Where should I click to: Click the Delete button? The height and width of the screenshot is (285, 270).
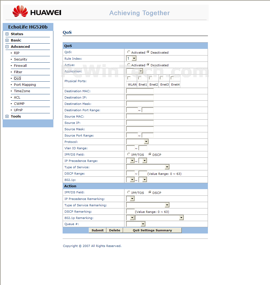pyautogui.click(x=115, y=230)
